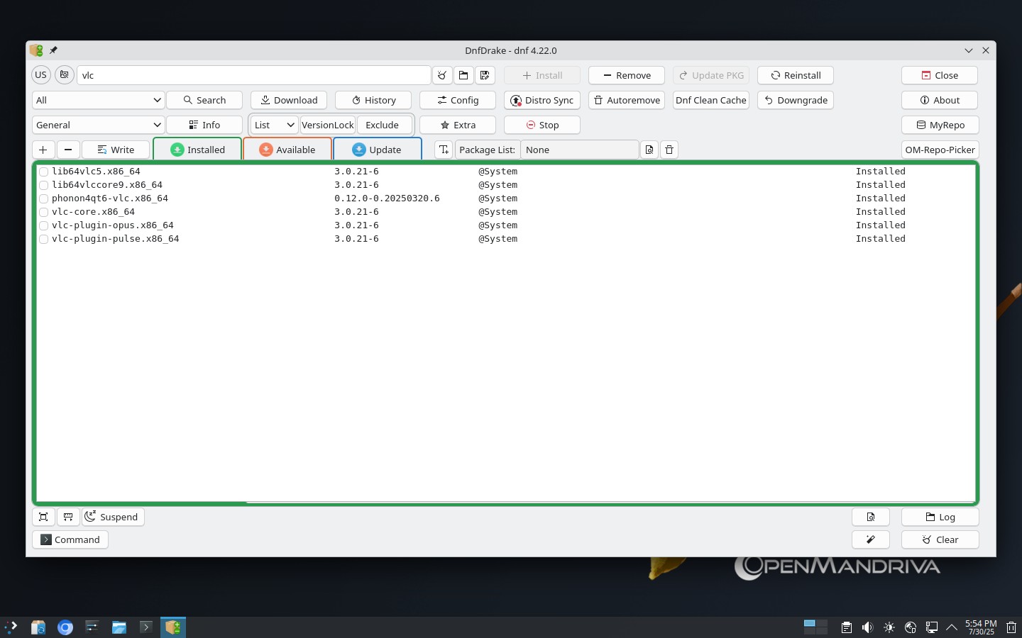
Task: Click the document preview icon left of Log
Action: 871,517
